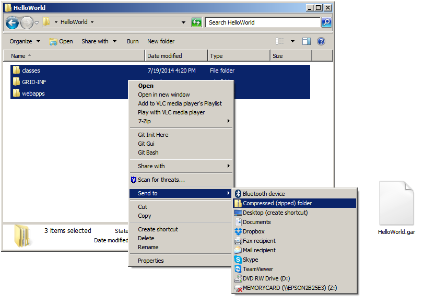436x305 pixels.
Task: Click the search magnifier icon
Action: (x=326, y=22)
